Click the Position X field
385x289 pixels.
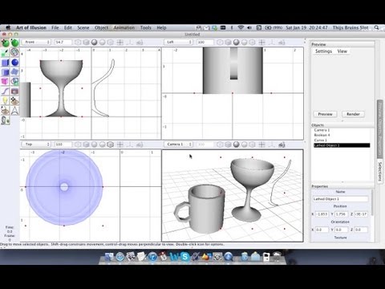322,214
